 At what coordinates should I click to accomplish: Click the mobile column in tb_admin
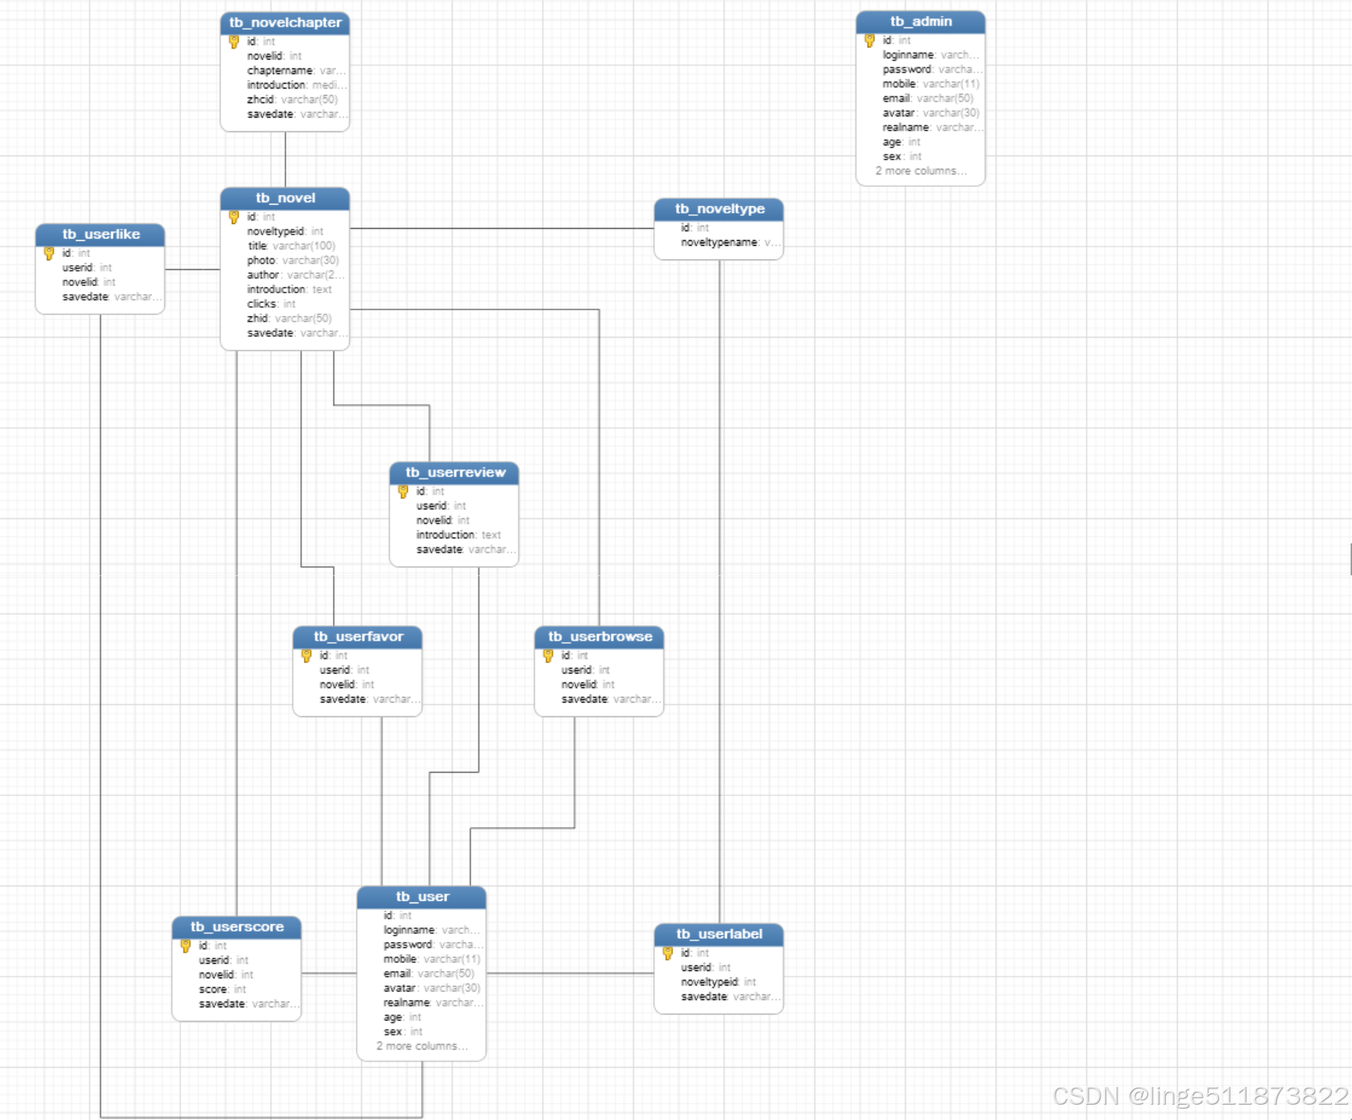tap(931, 84)
